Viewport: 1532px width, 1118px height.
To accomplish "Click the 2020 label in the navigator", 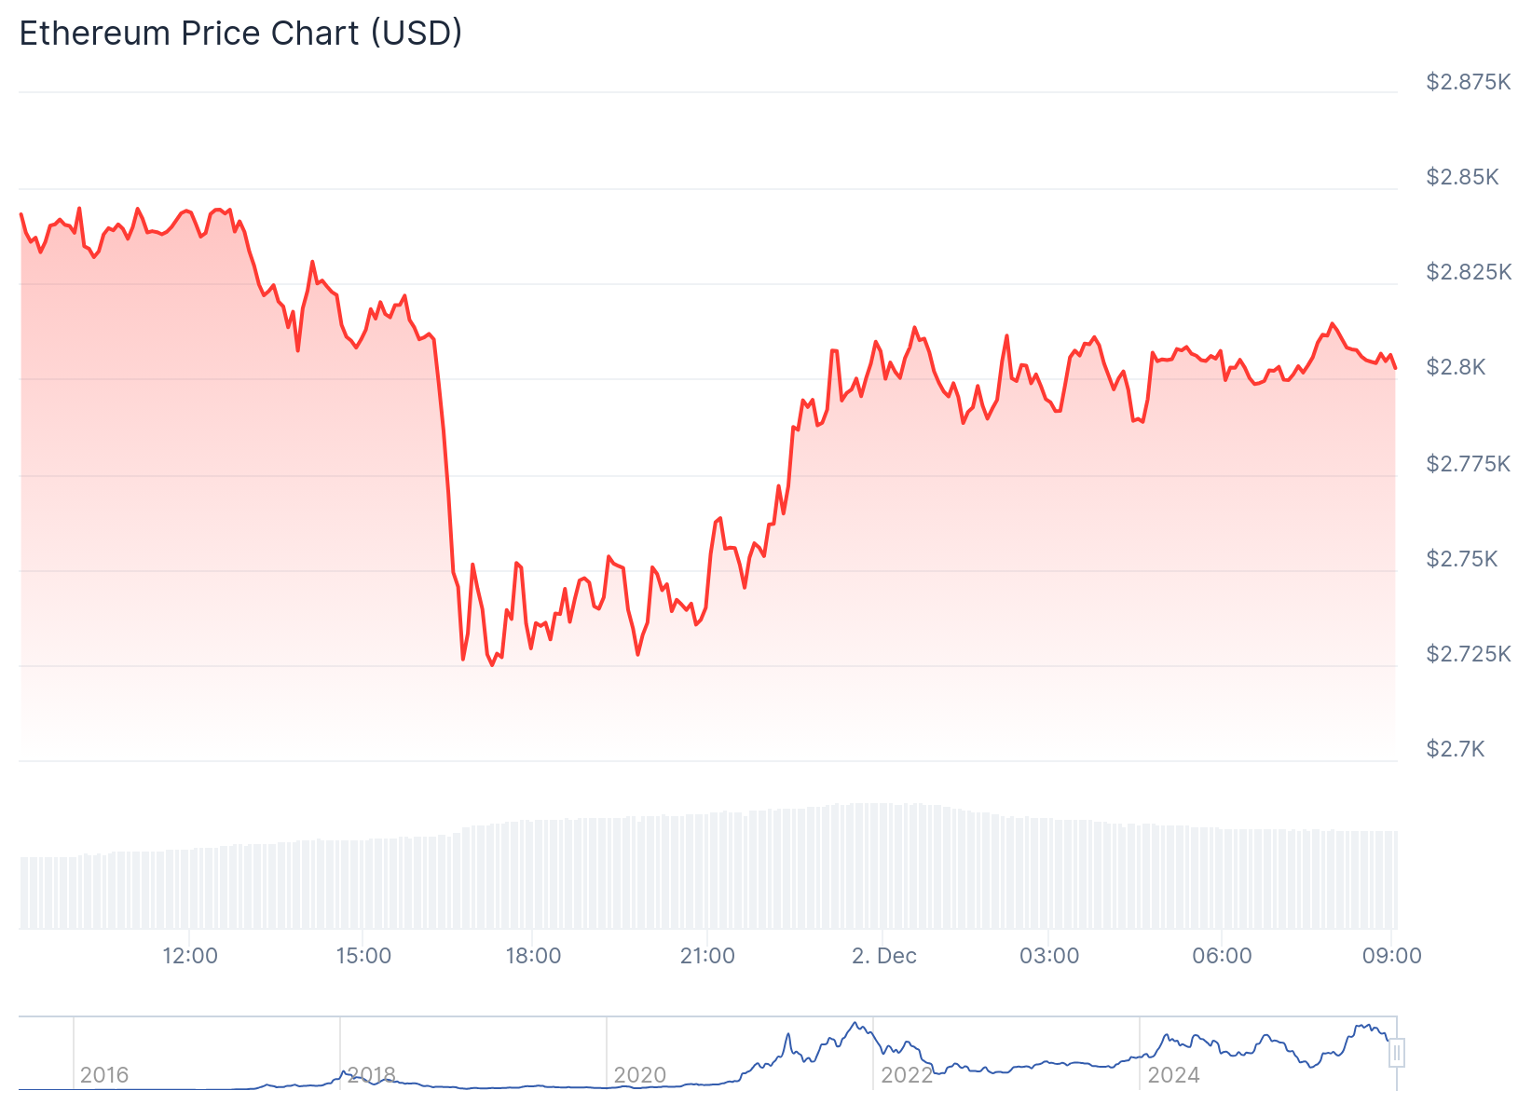I will click(640, 1075).
